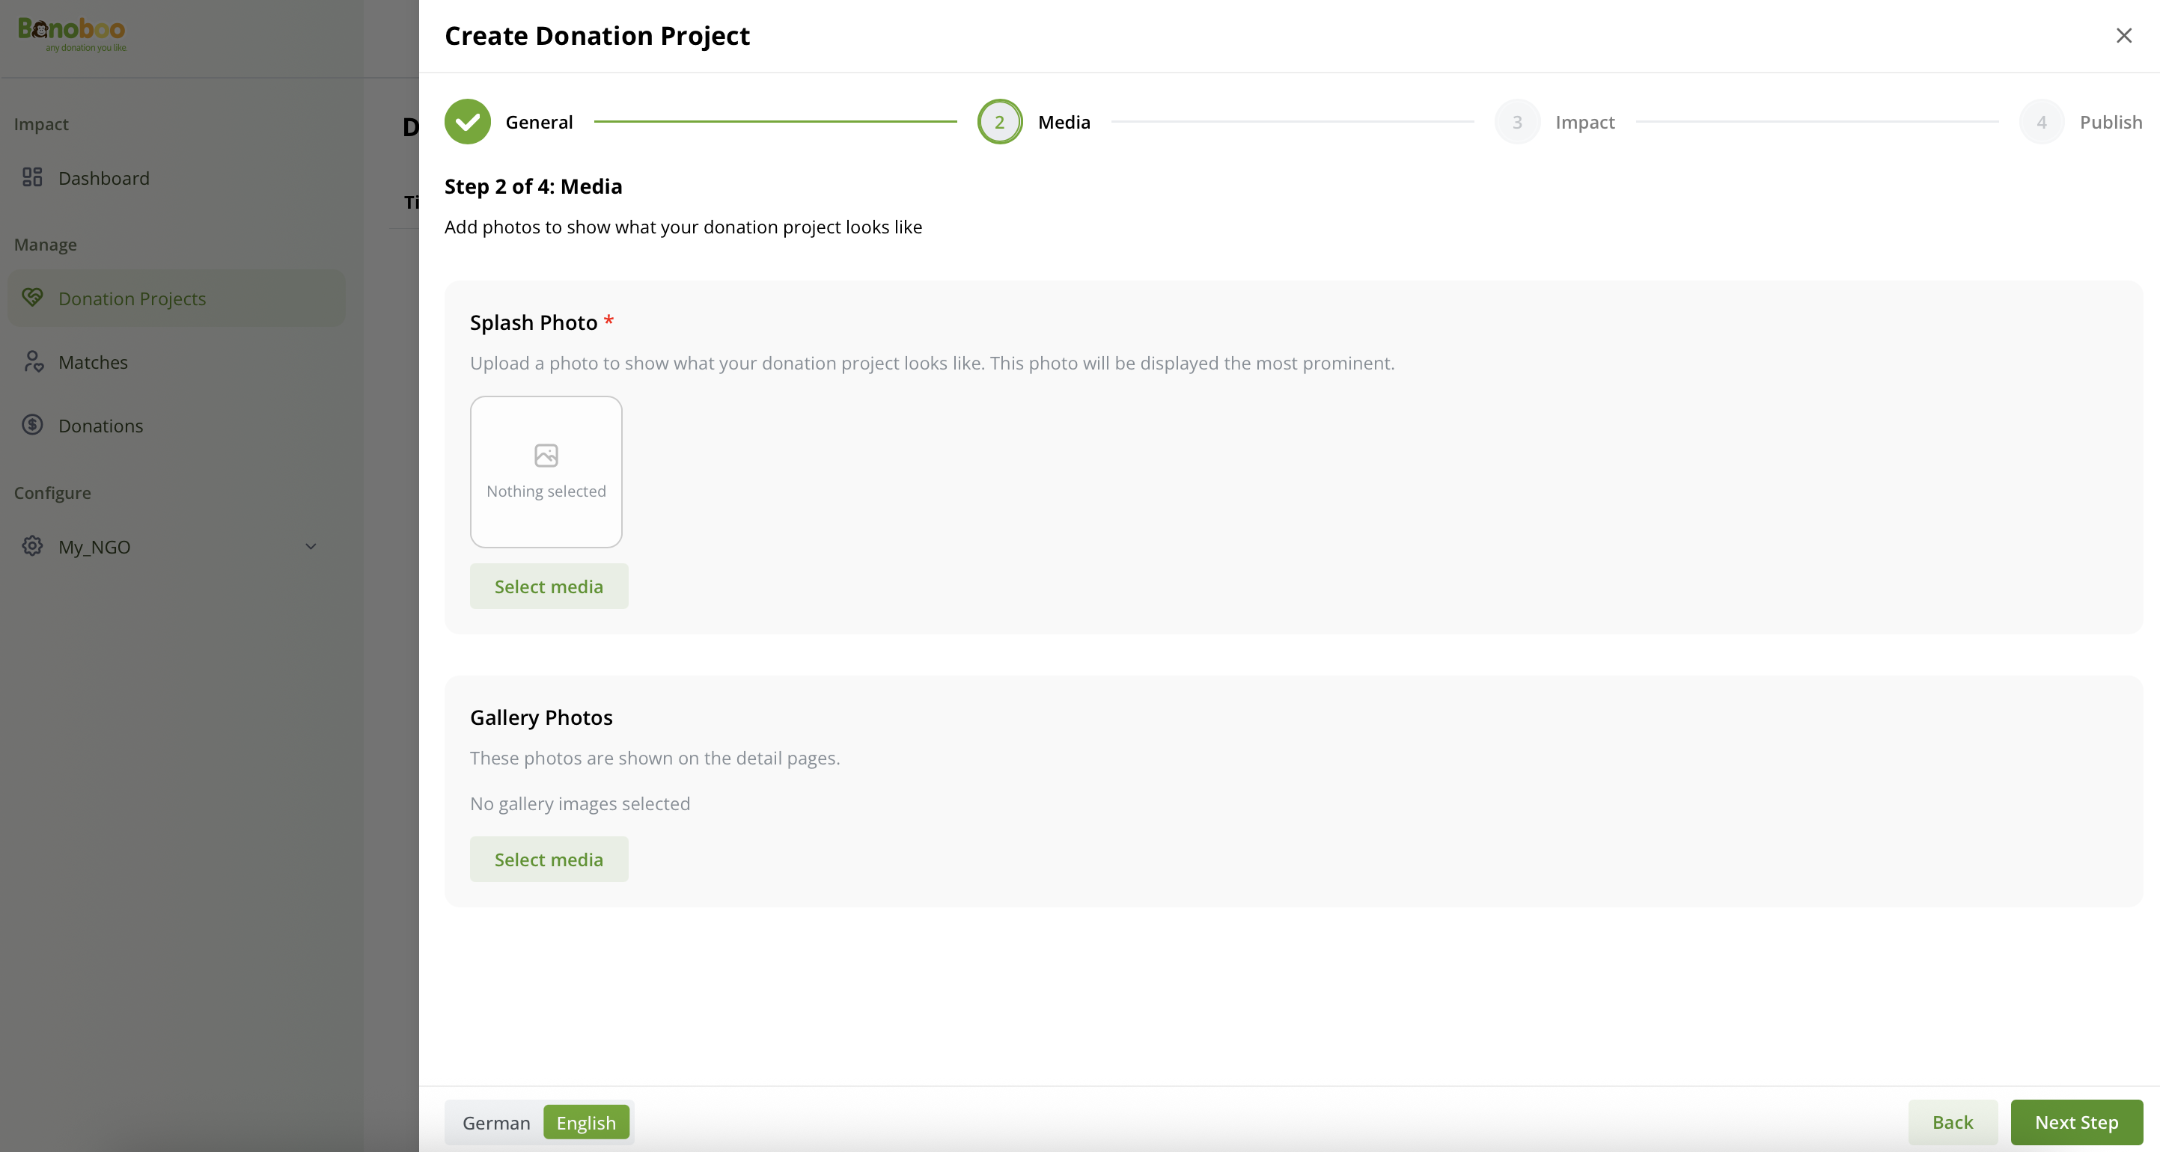2160x1152 pixels.
Task: Click the Matches person icon
Action: click(33, 361)
